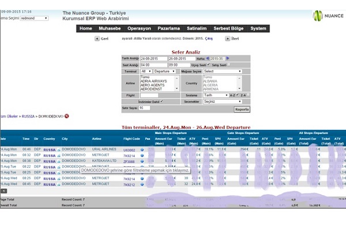This screenshot has width=346, height=231.
Task: Toggle the Uçuş Saati checkbox
Action: pyautogui.click(x=209, y=65)
